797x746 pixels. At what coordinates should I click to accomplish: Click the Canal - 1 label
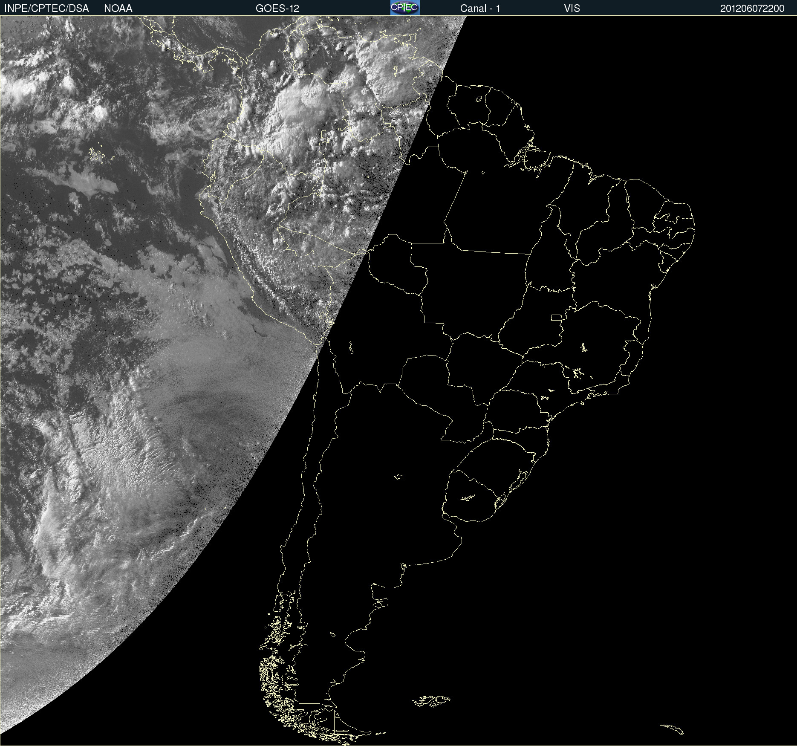point(480,9)
